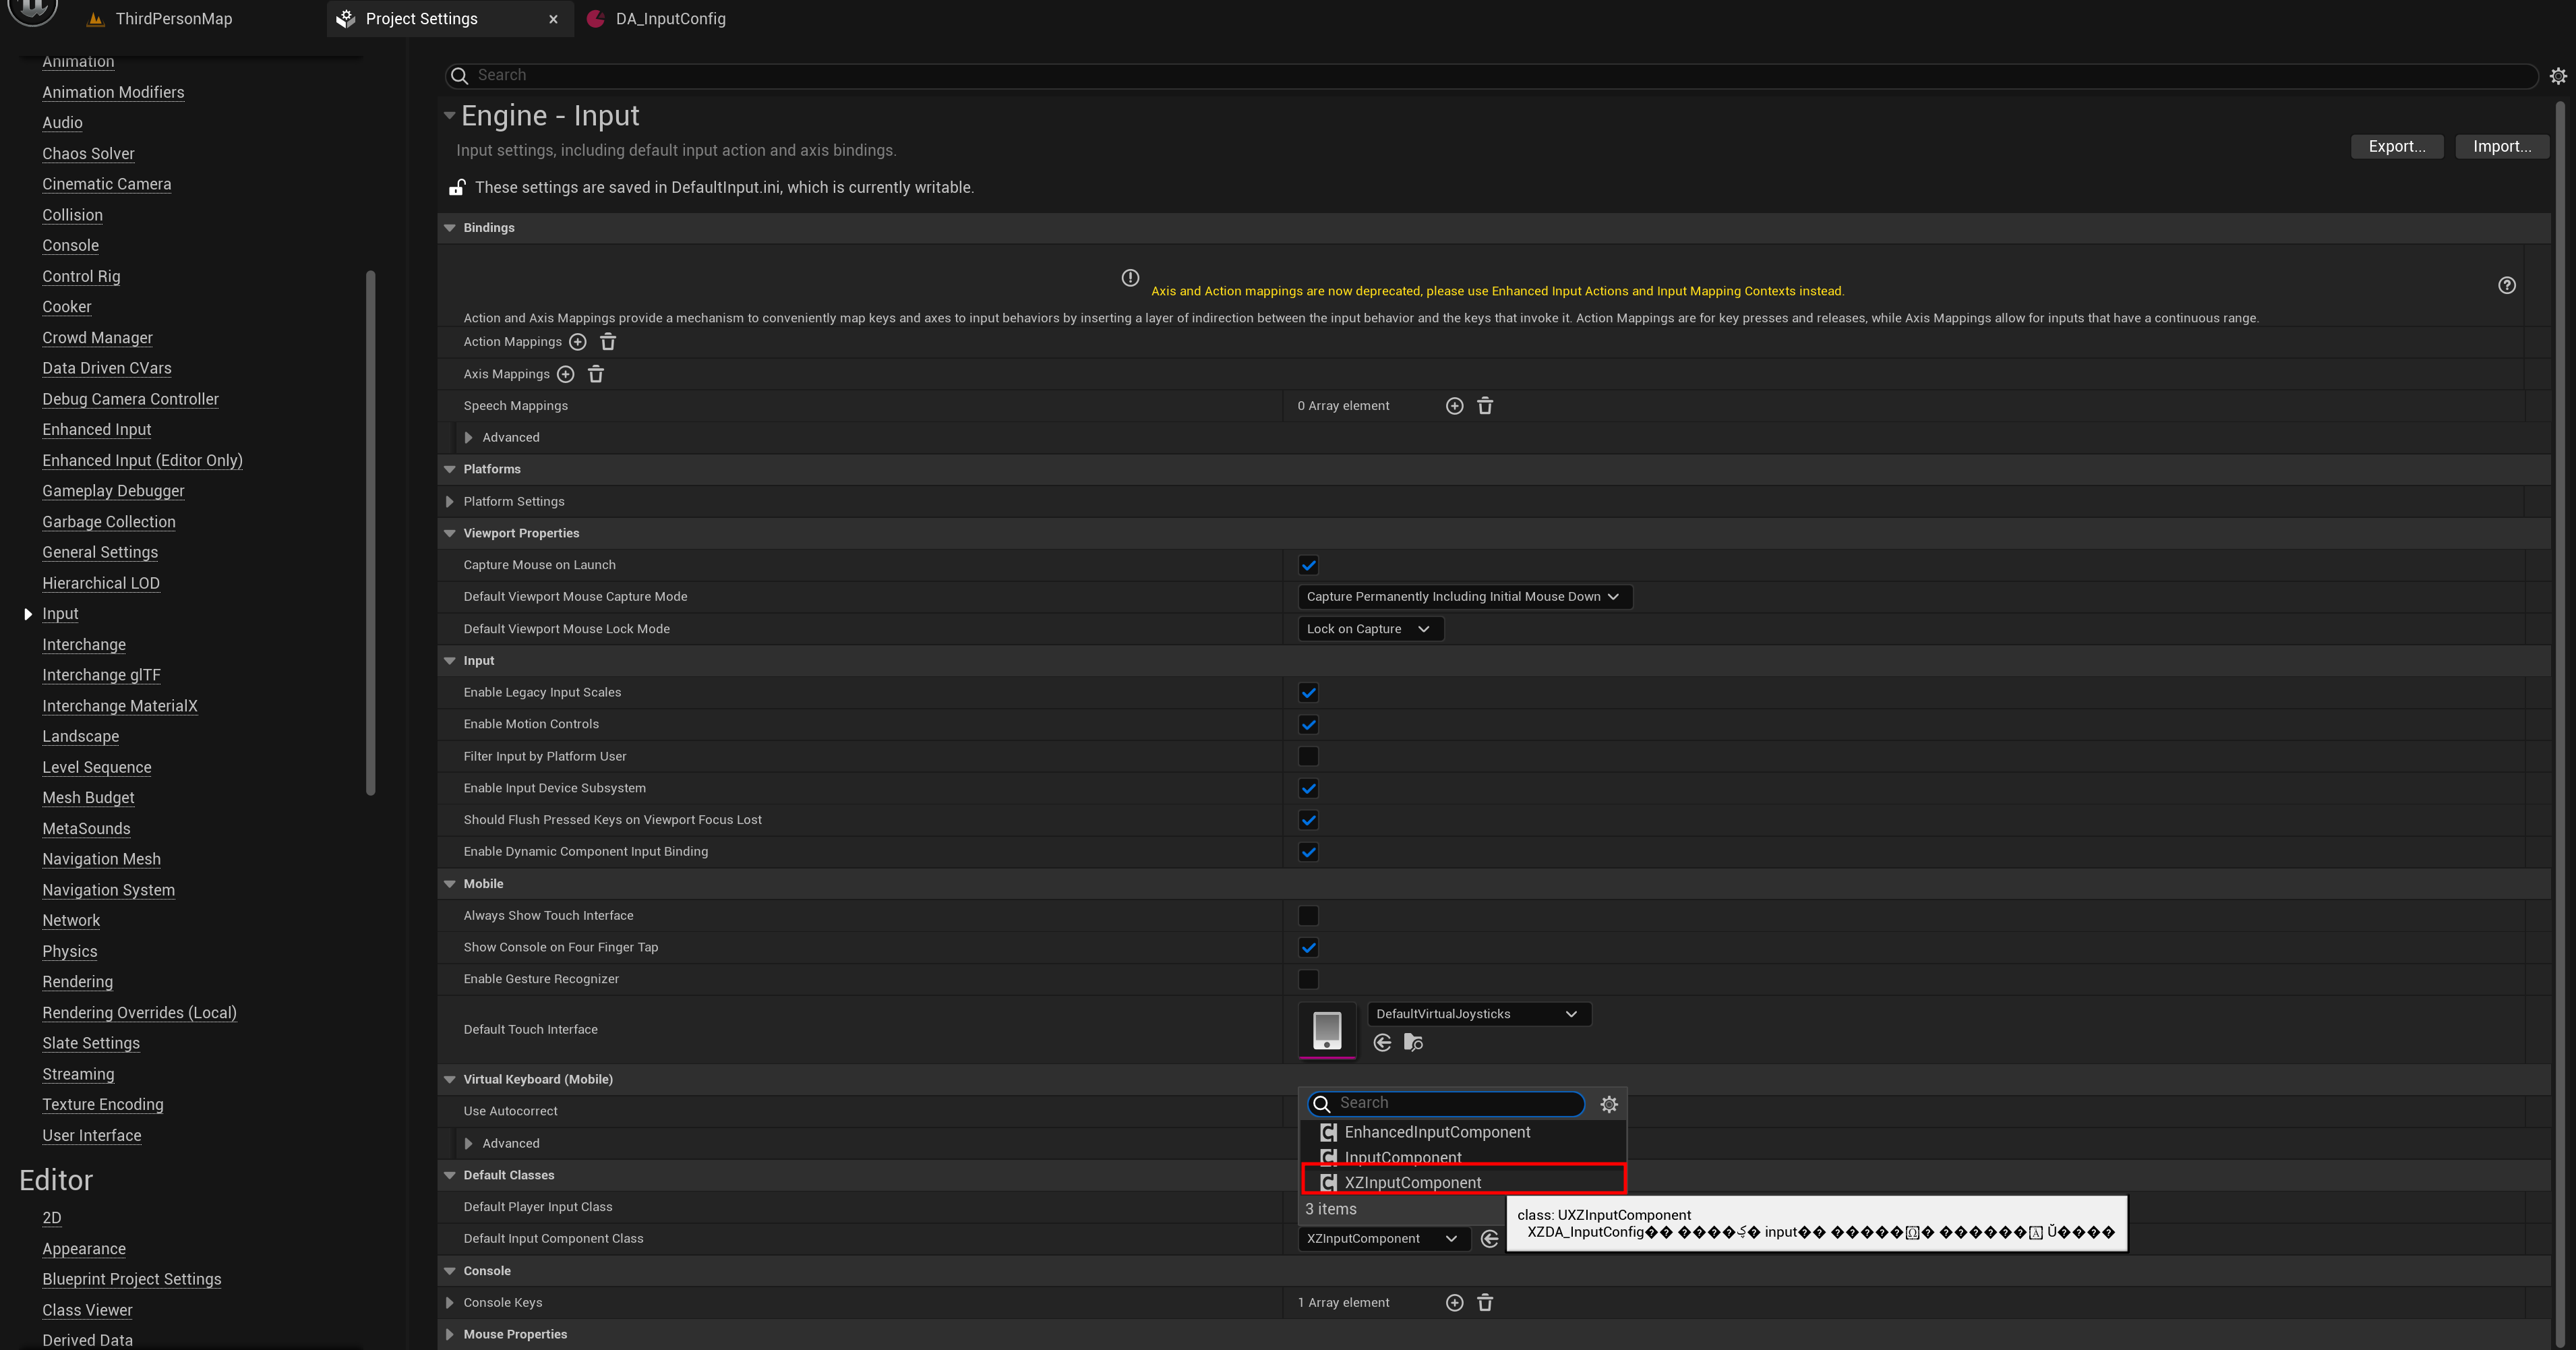2576x1350 pixels.
Task: Click the Default Touch Interface thumbnail
Action: (x=1327, y=1029)
